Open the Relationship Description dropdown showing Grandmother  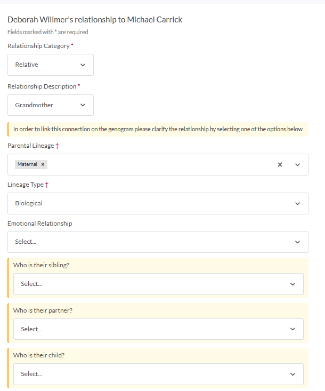pos(51,105)
